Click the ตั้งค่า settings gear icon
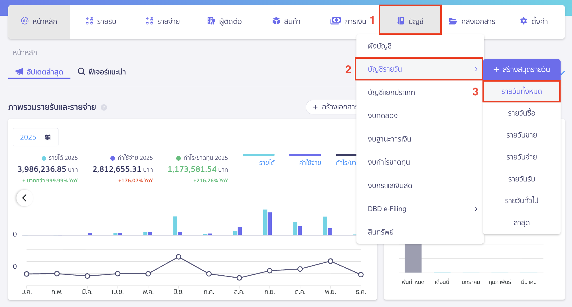Screen dimensions: 572x307 [524, 21]
